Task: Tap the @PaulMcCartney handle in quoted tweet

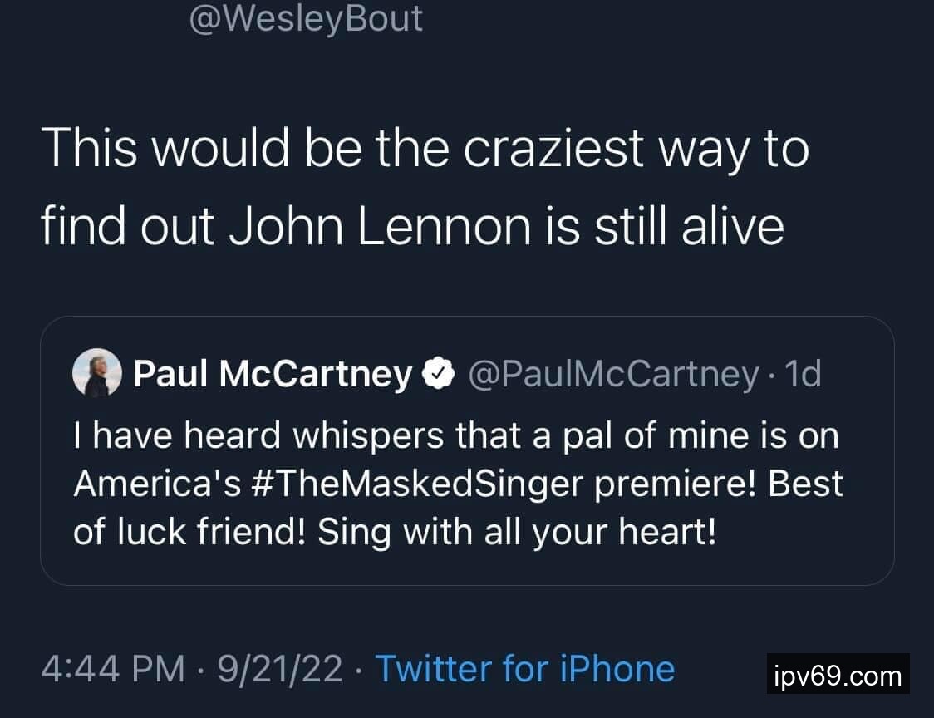Action: coord(613,376)
